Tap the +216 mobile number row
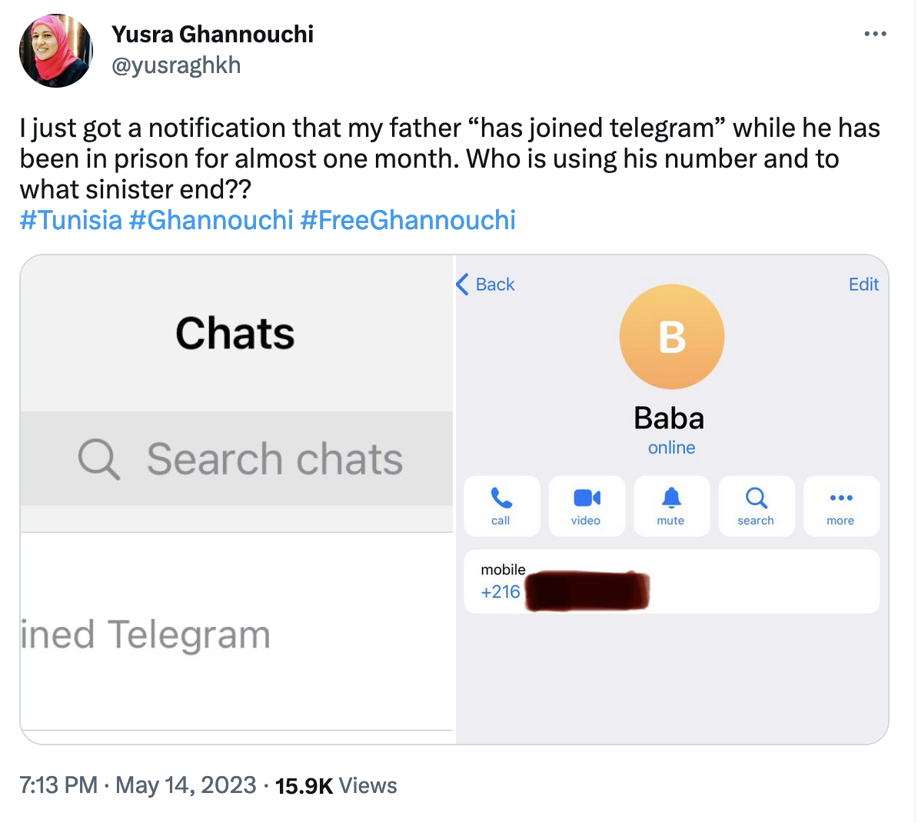 click(x=671, y=582)
